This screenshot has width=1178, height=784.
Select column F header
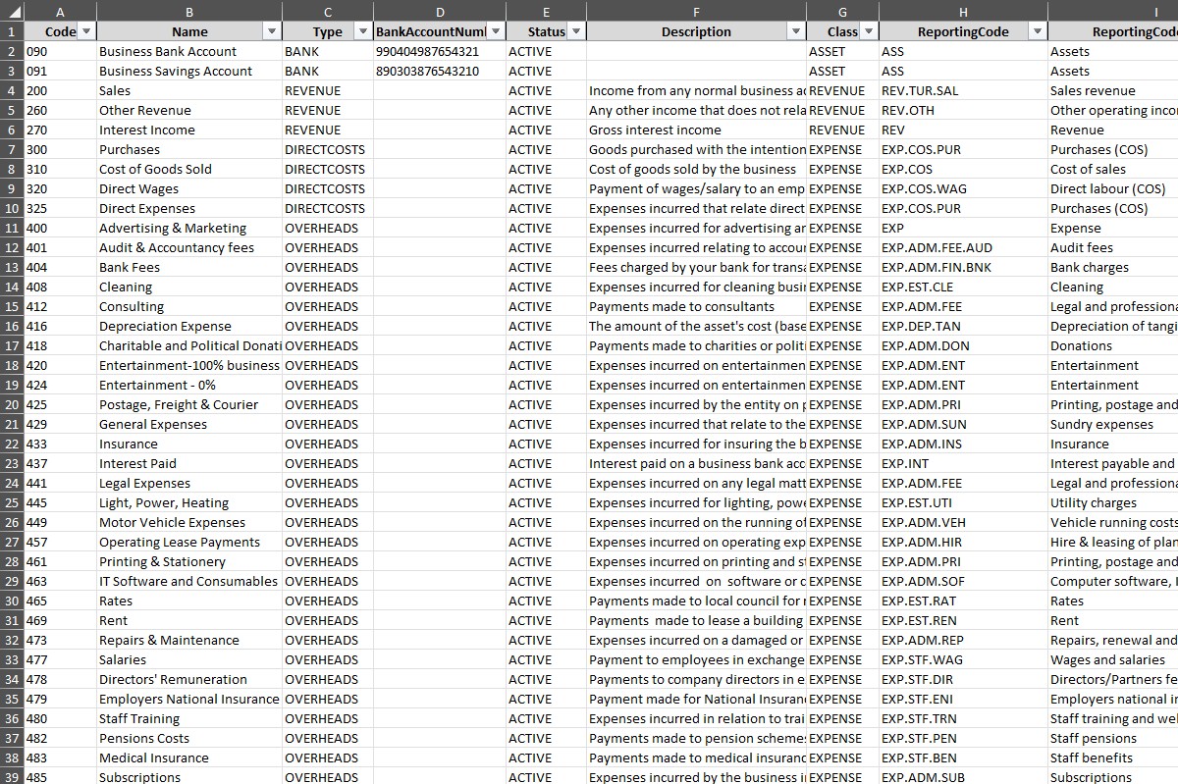[x=696, y=11]
